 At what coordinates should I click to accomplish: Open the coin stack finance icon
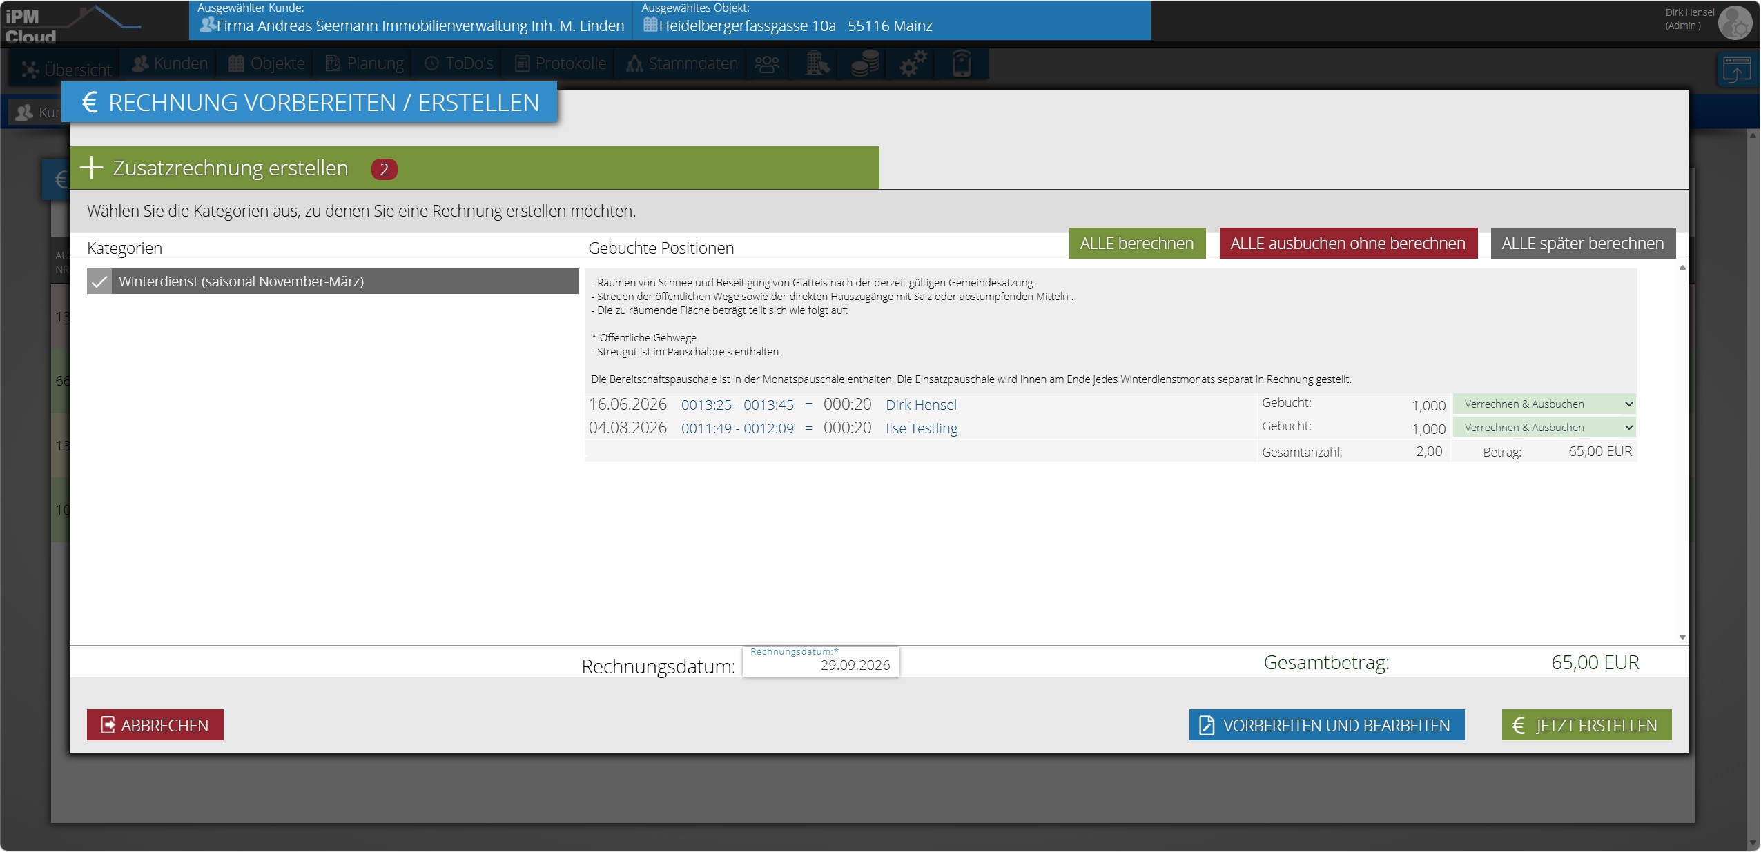pyautogui.click(x=864, y=64)
